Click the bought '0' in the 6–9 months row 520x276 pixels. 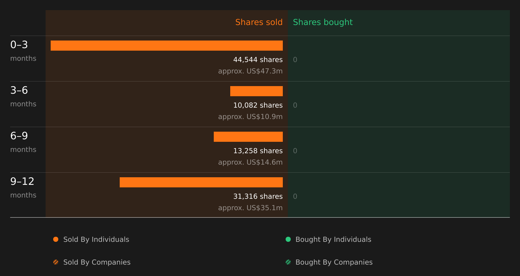295,151
